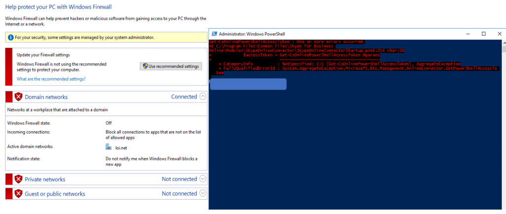The width and height of the screenshot is (506, 214).
Task: Expand Guest or public networks chevron
Action: 203,194
